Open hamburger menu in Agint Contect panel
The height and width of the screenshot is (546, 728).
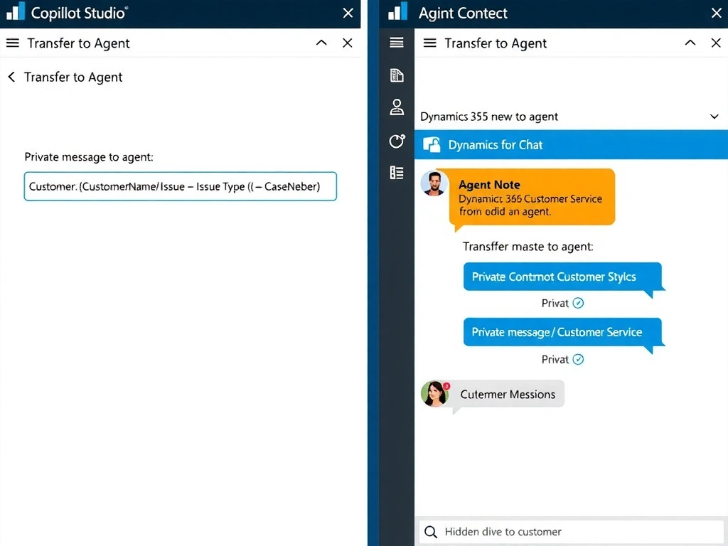pos(430,43)
